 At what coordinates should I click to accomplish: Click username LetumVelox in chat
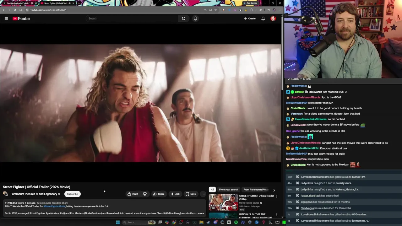(298, 125)
